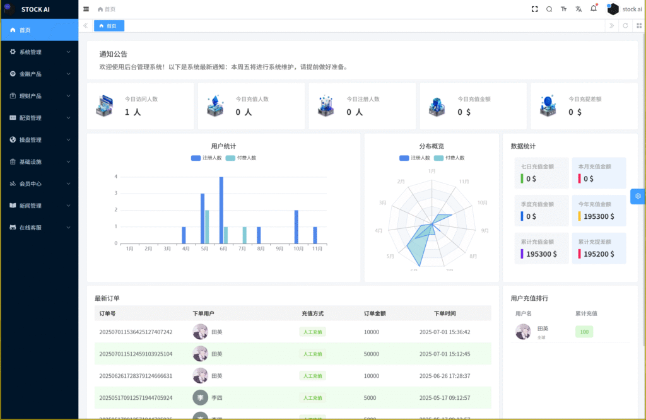Viewport: 646px width, 420px height.
Task: Click the tallest June bar in 用户统计
Action: coord(221,210)
